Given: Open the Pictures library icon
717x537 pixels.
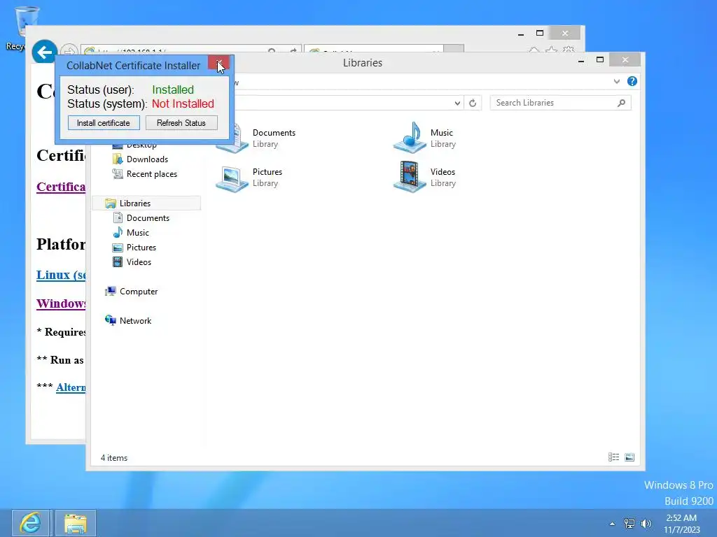Looking at the screenshot, I should pyautogui.click(x=232, y=178).
